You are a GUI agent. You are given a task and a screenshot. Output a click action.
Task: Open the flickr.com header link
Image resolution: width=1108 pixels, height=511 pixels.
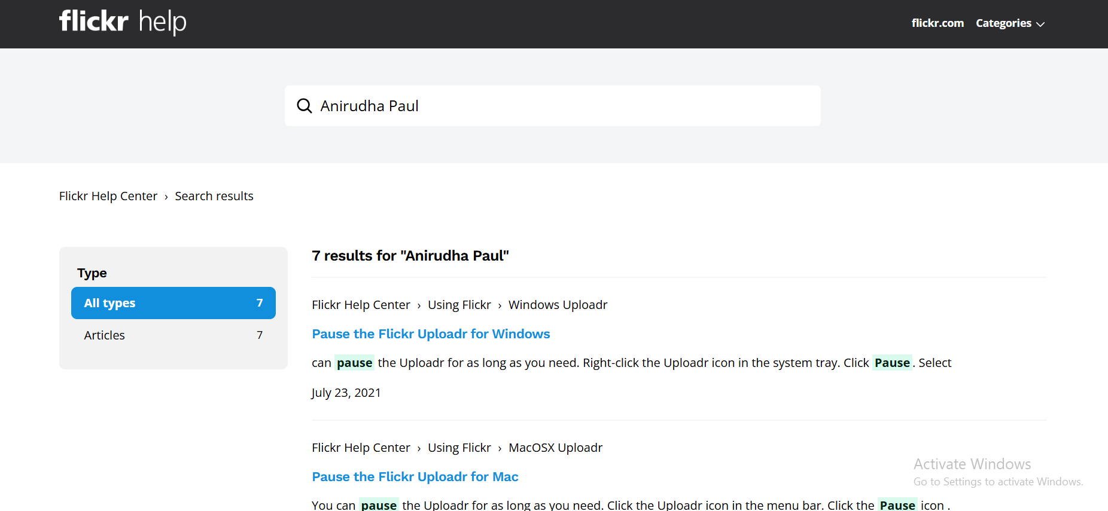tap(937, 23)
